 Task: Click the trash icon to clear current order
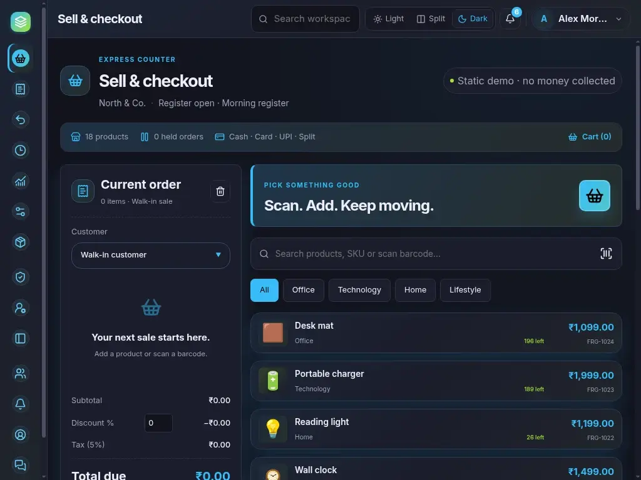coord(220,191)
